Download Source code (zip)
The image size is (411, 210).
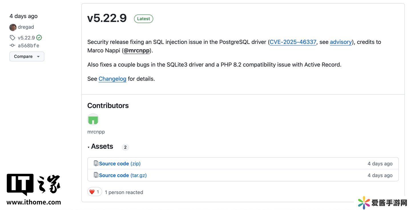[120, 163]
